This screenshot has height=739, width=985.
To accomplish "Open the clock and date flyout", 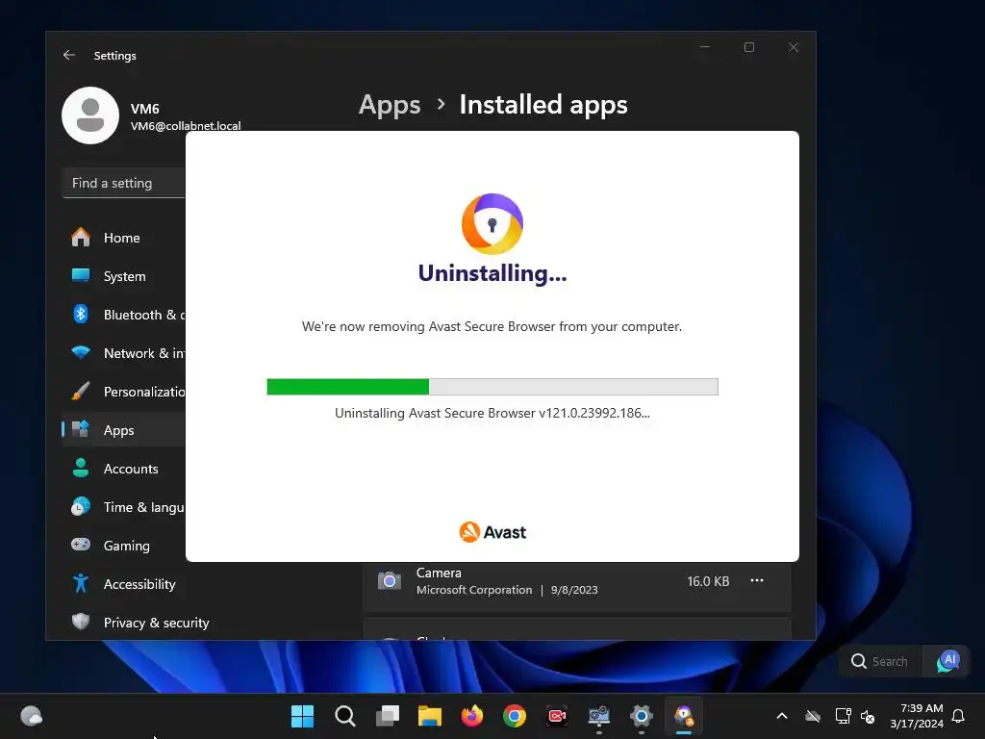I will point(917,716).
